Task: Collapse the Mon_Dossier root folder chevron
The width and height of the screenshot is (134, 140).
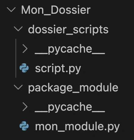Action: 11,9
